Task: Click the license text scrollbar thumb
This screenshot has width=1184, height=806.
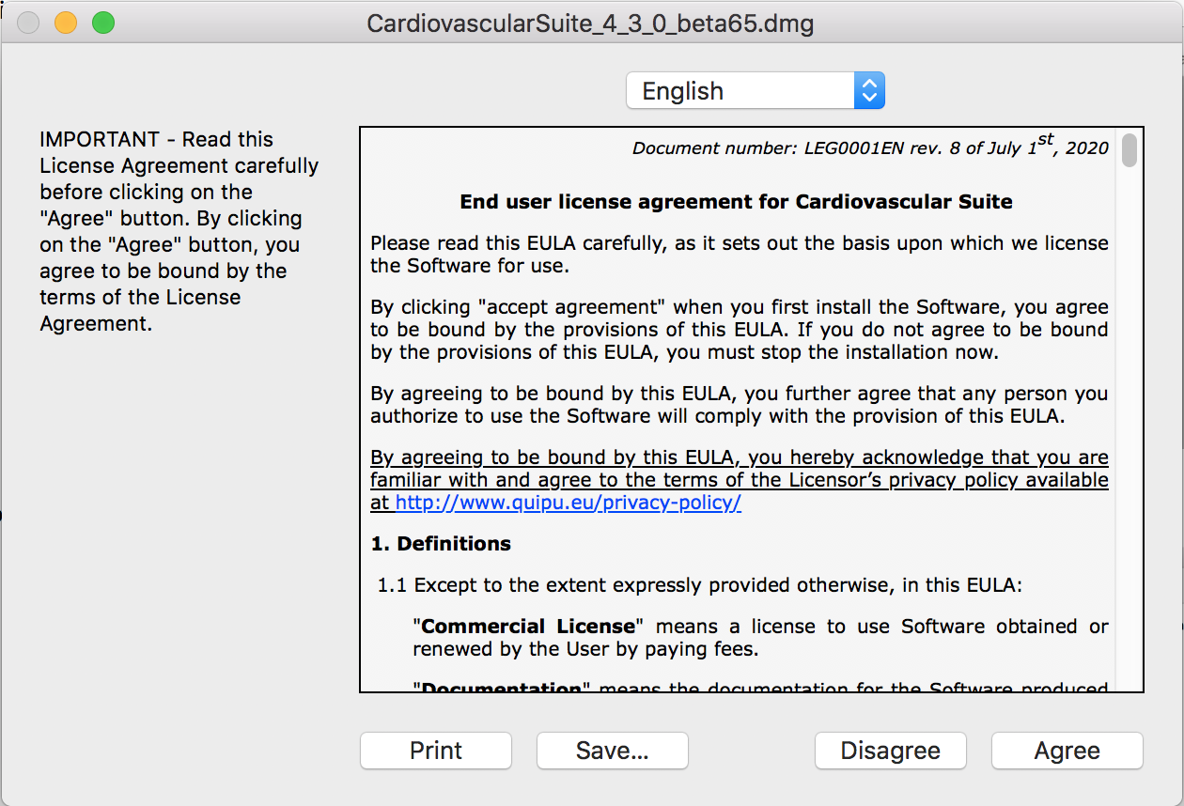Action: pyautogui.click(x=1129, y=150)
